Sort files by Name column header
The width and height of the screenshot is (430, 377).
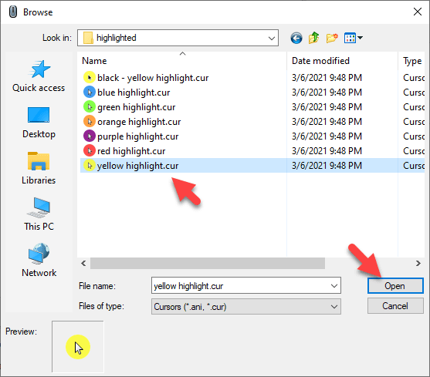(182, 60)
